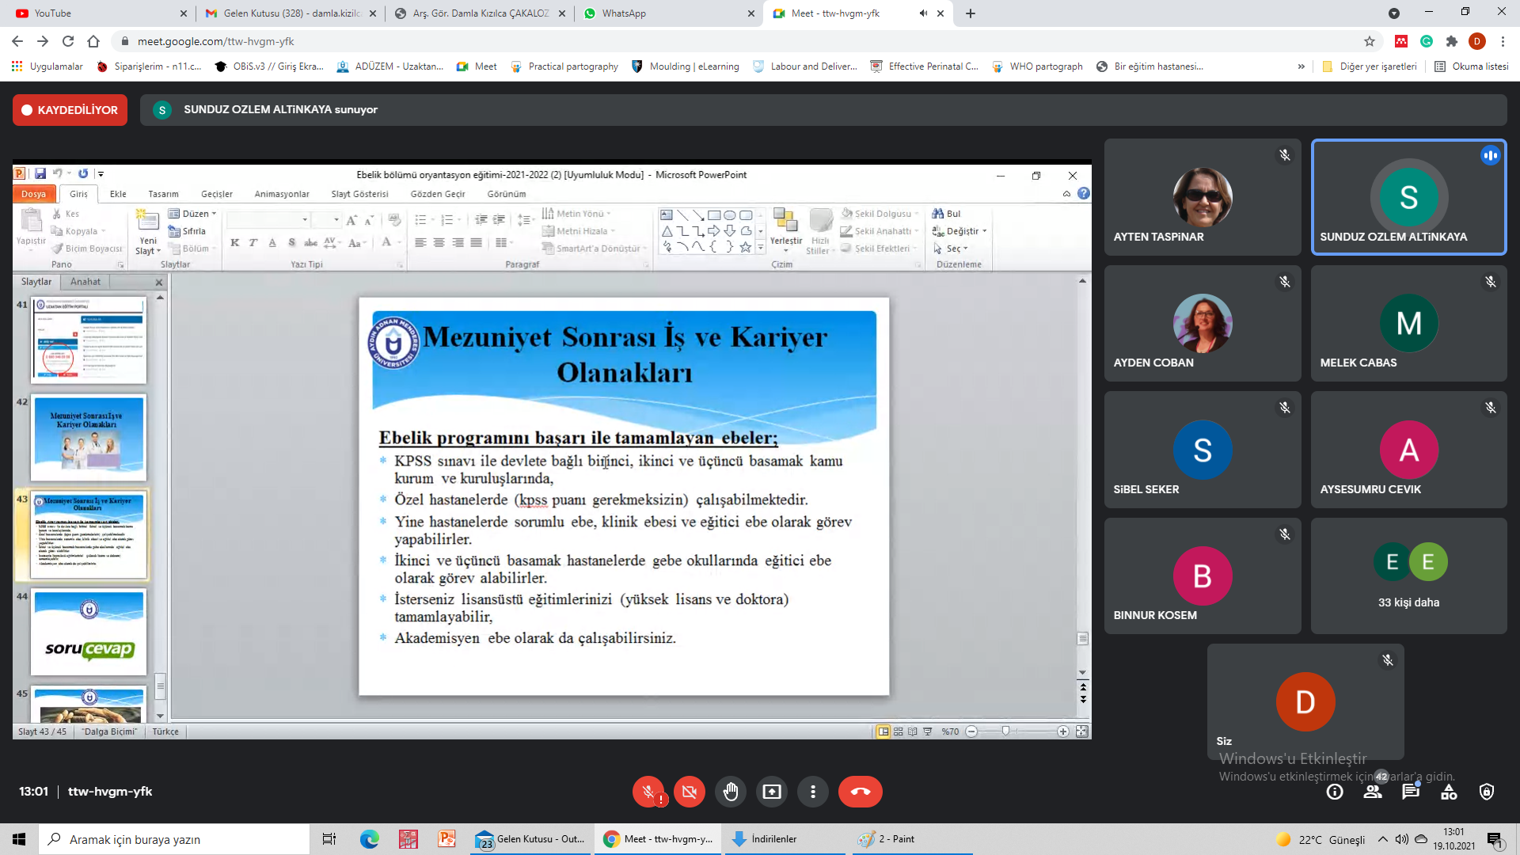The width and height of the screenshot is (1520, 855).
Task: Open the three-dot more options menu
Action: [813, 792]
